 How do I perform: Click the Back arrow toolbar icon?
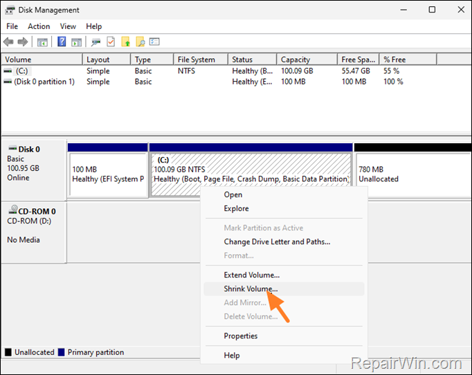(8, 42)
